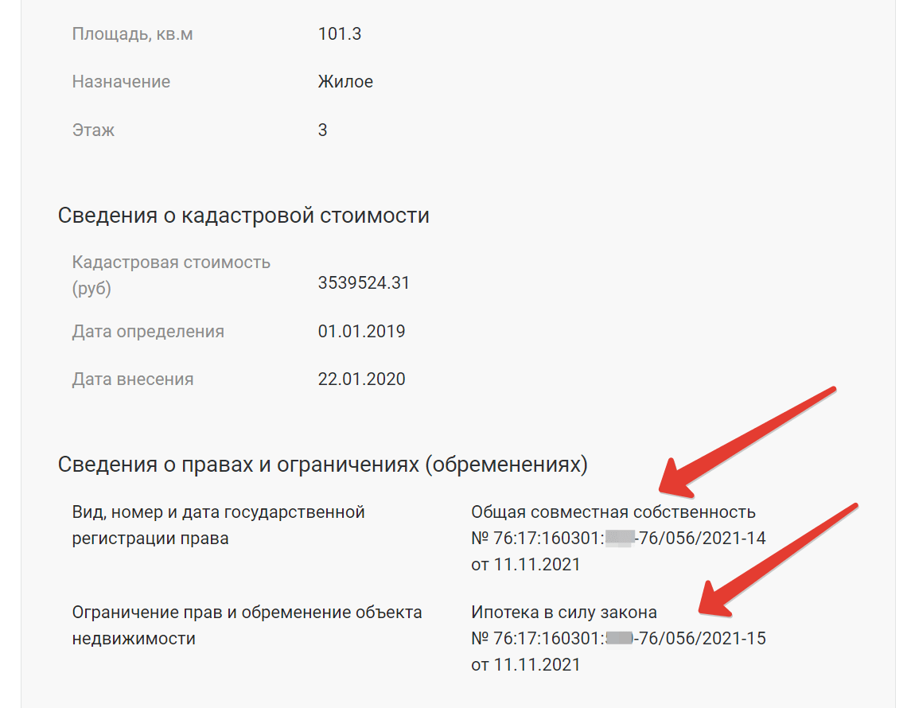Select the Кадастровая стоимость (руб) label
This screenshot has height=708, width=907.
pos(171,275)
